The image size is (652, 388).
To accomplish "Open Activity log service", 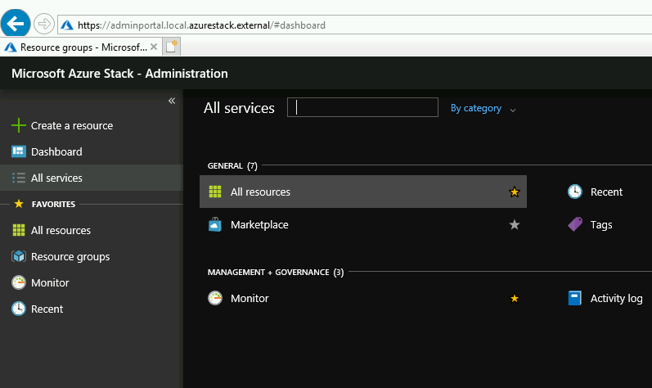I will (616, 299).
